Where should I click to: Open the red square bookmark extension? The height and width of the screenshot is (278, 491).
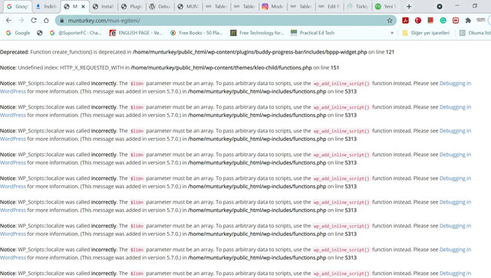430,21
